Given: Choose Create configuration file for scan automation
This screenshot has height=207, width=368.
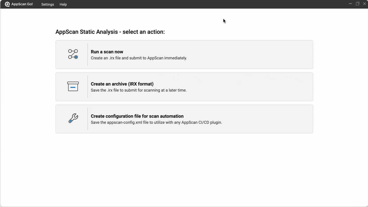Looking at the screenshot, I should click(x=184, y=119).
